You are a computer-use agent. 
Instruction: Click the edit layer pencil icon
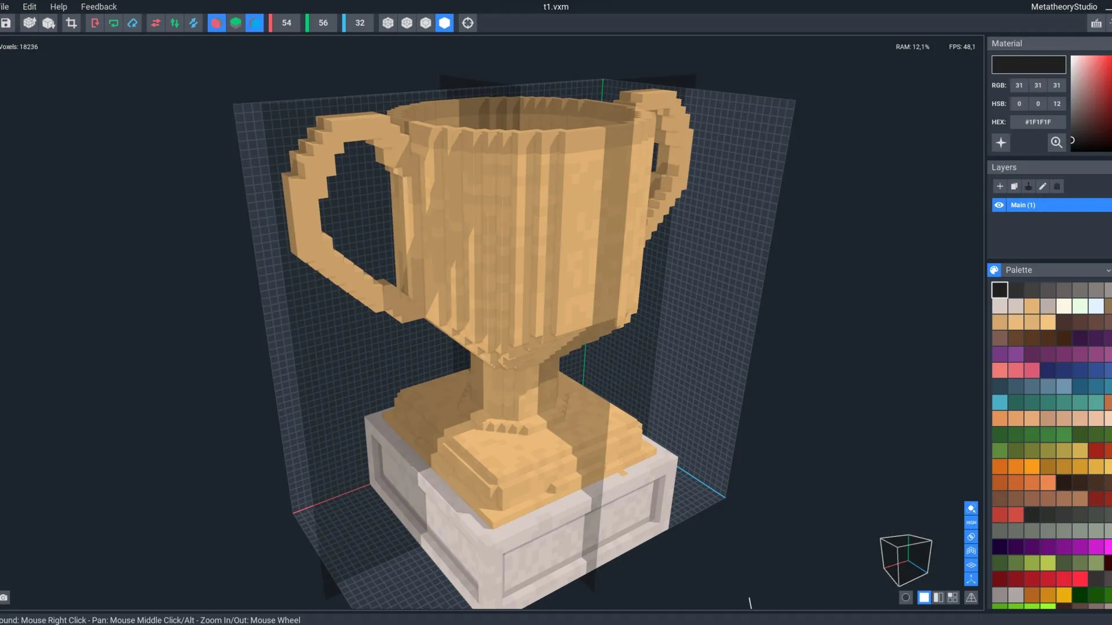point(1042,186)
